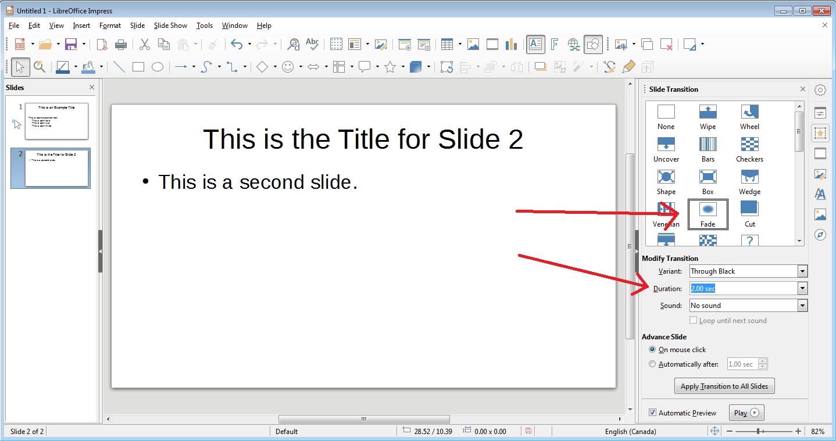Viewport: 836px width, 441px height.
Task: Open the Slide Show menu
Action: (x=170, y=26)
